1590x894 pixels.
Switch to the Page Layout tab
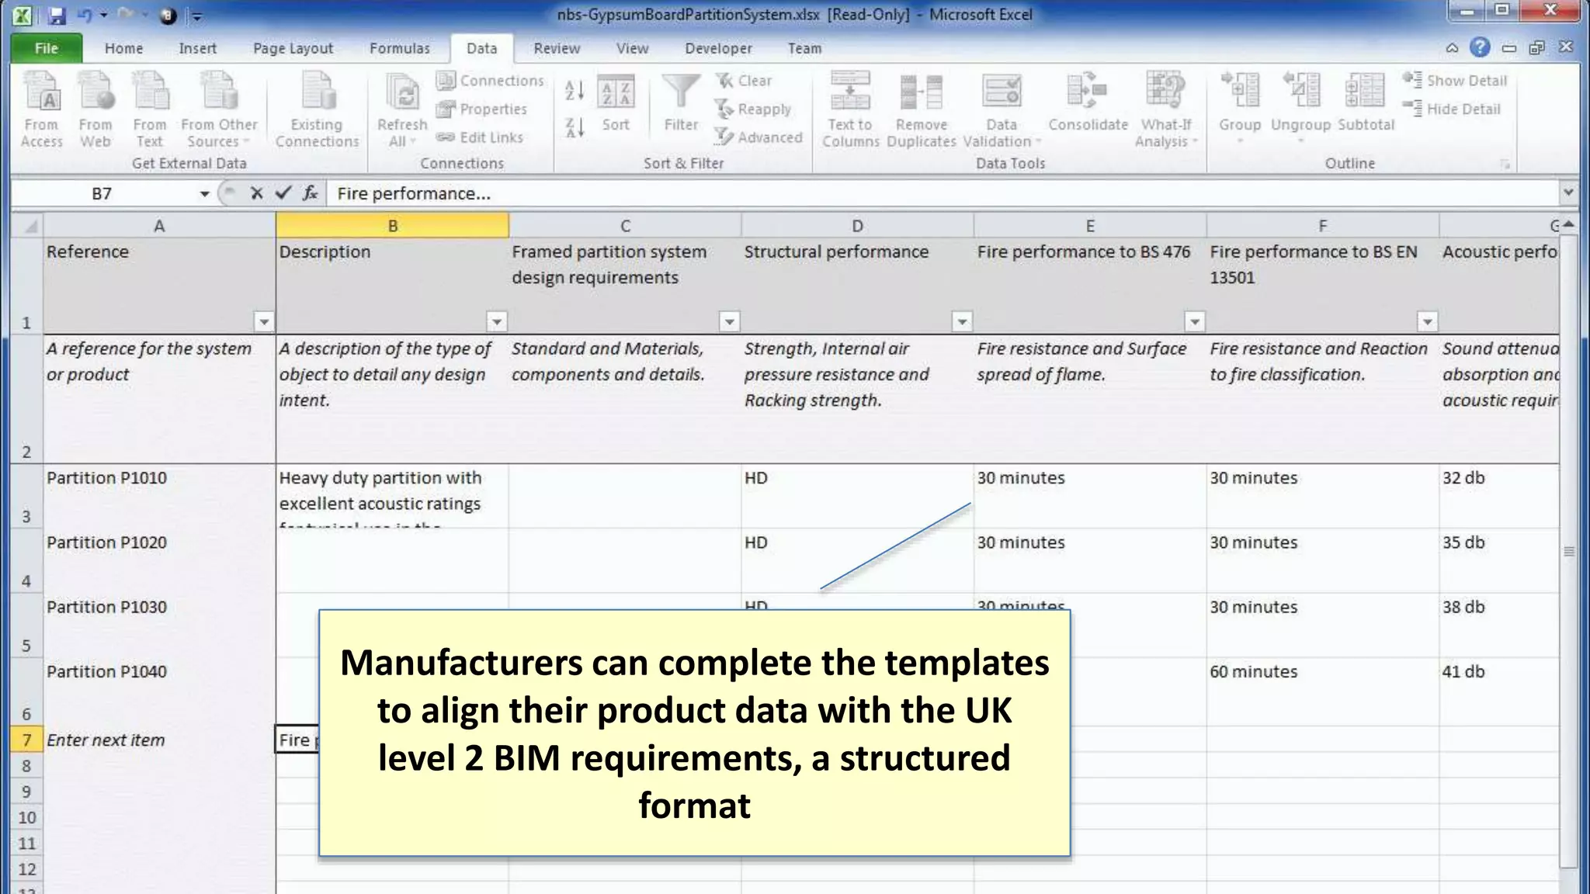coord(293,48)
